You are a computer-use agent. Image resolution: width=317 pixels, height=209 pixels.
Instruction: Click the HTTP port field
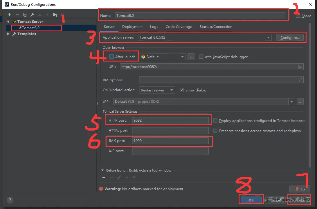pyautogui.click(x=170, y=120)
